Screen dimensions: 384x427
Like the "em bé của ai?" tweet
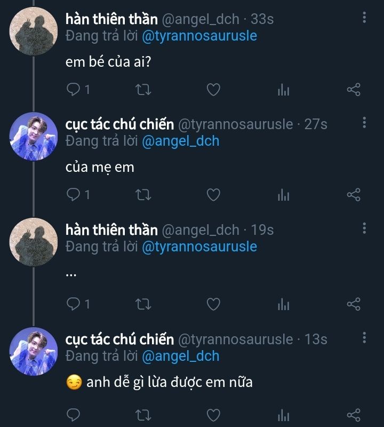pos(213,90)
